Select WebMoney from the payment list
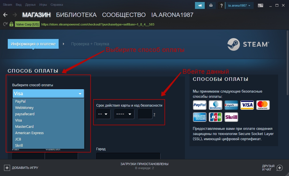289x176 pixels. pos(48,108)
